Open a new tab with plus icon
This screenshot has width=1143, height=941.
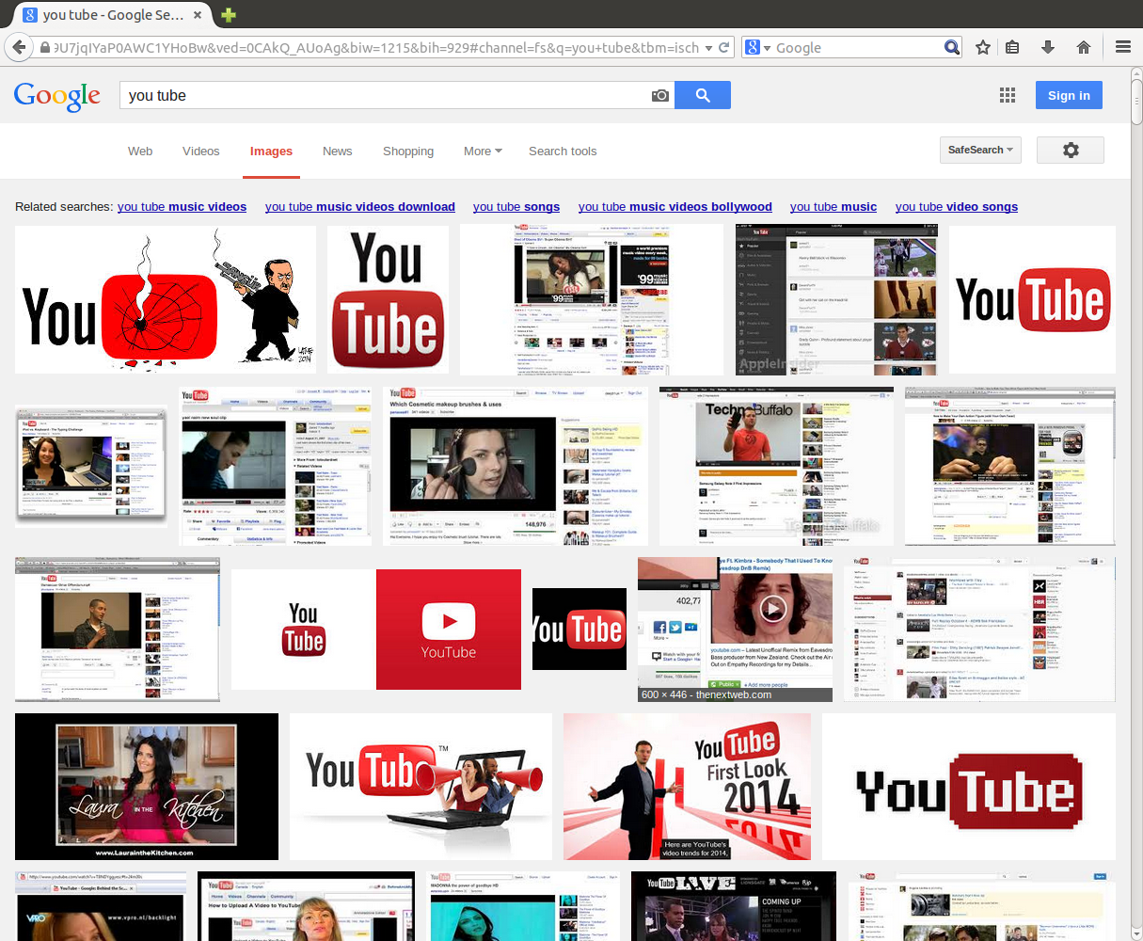coord(229,15)
